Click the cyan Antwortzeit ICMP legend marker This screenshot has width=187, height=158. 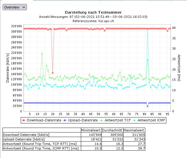click(135, 120)
